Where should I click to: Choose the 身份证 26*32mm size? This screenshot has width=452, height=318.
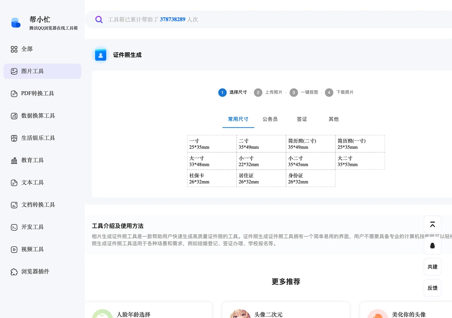[311, 178]
